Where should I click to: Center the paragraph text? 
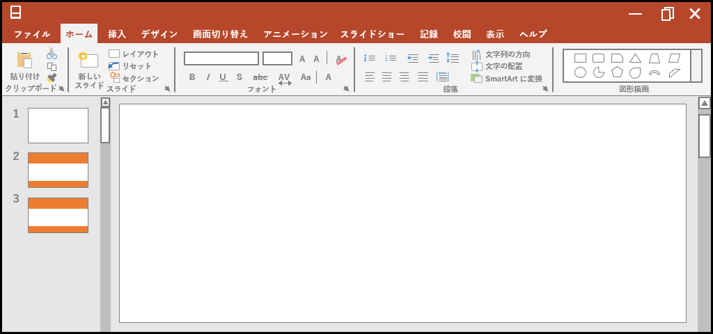coord(386,77)
